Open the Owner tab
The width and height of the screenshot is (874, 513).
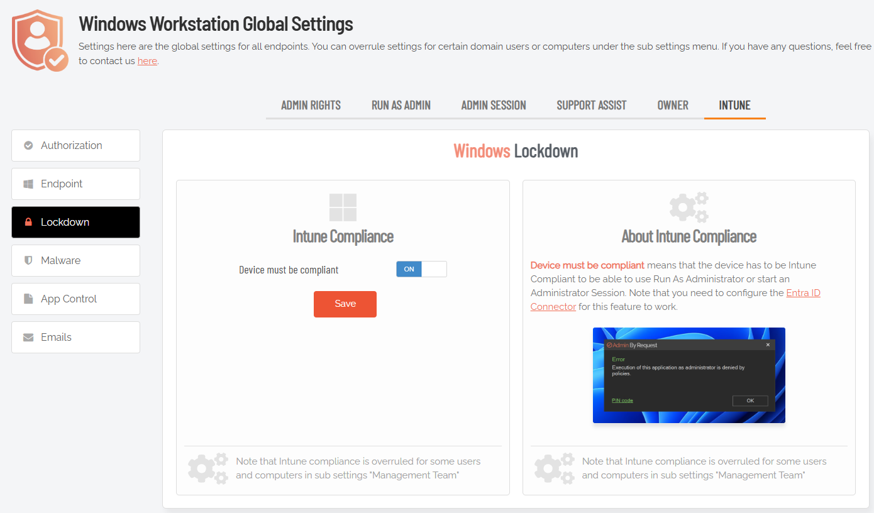click(673, 106)
